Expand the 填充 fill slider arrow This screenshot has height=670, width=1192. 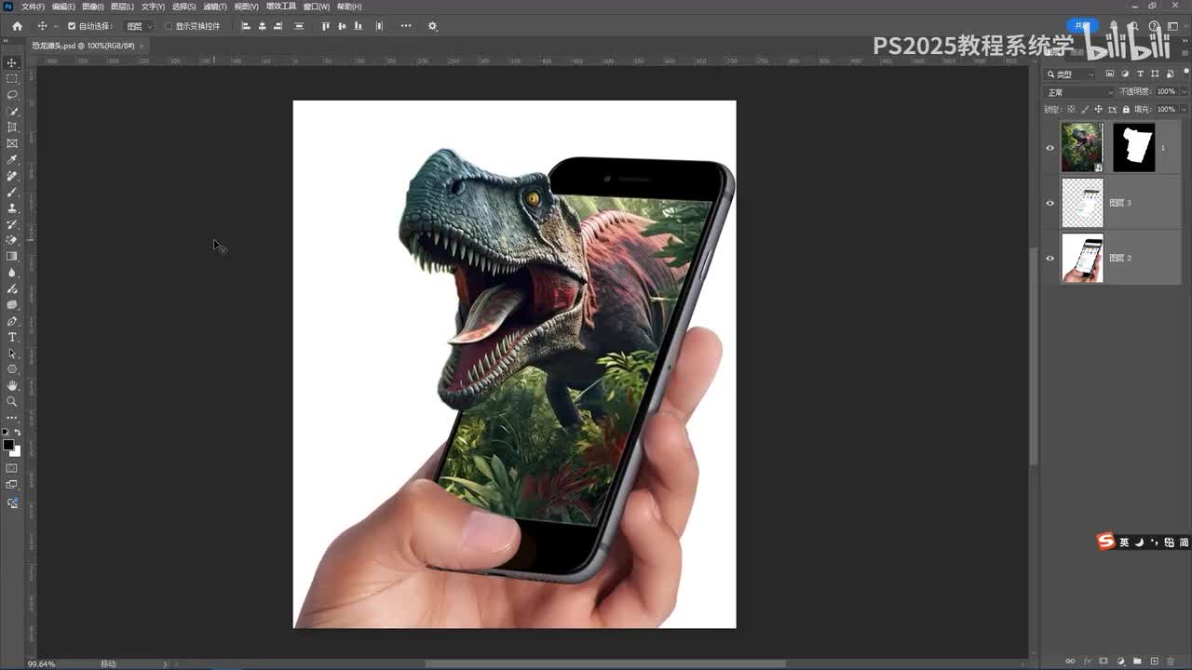1184,109
